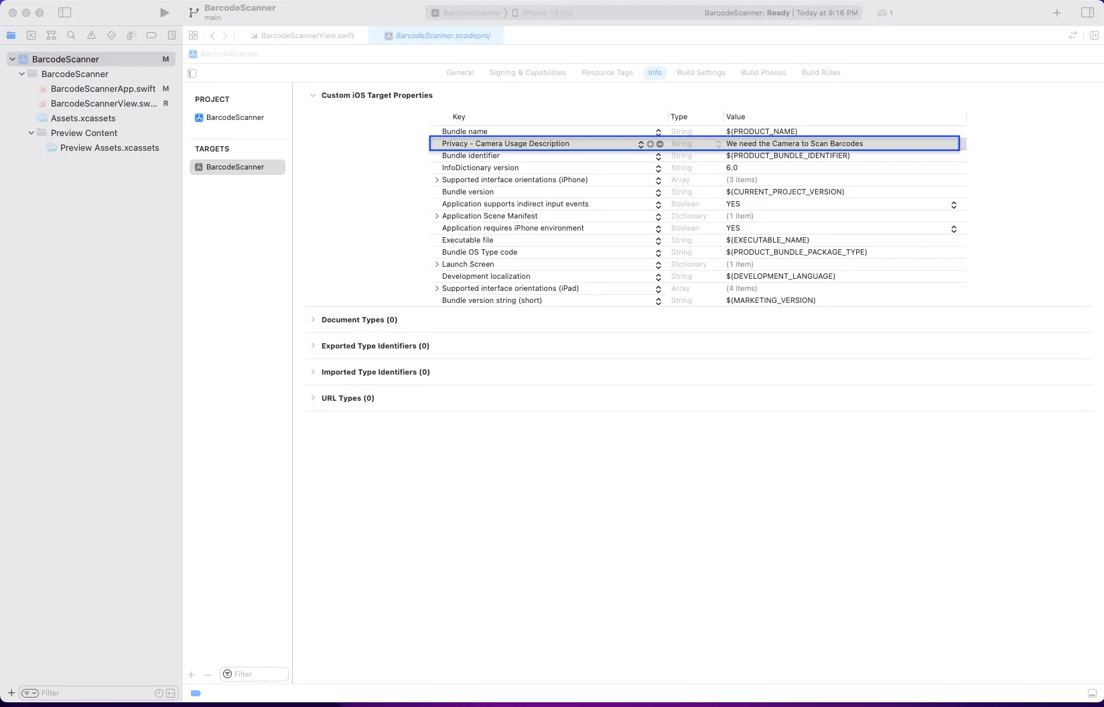Click the source control branch icon
1104x707 pixels.
[x=194, y=13]
